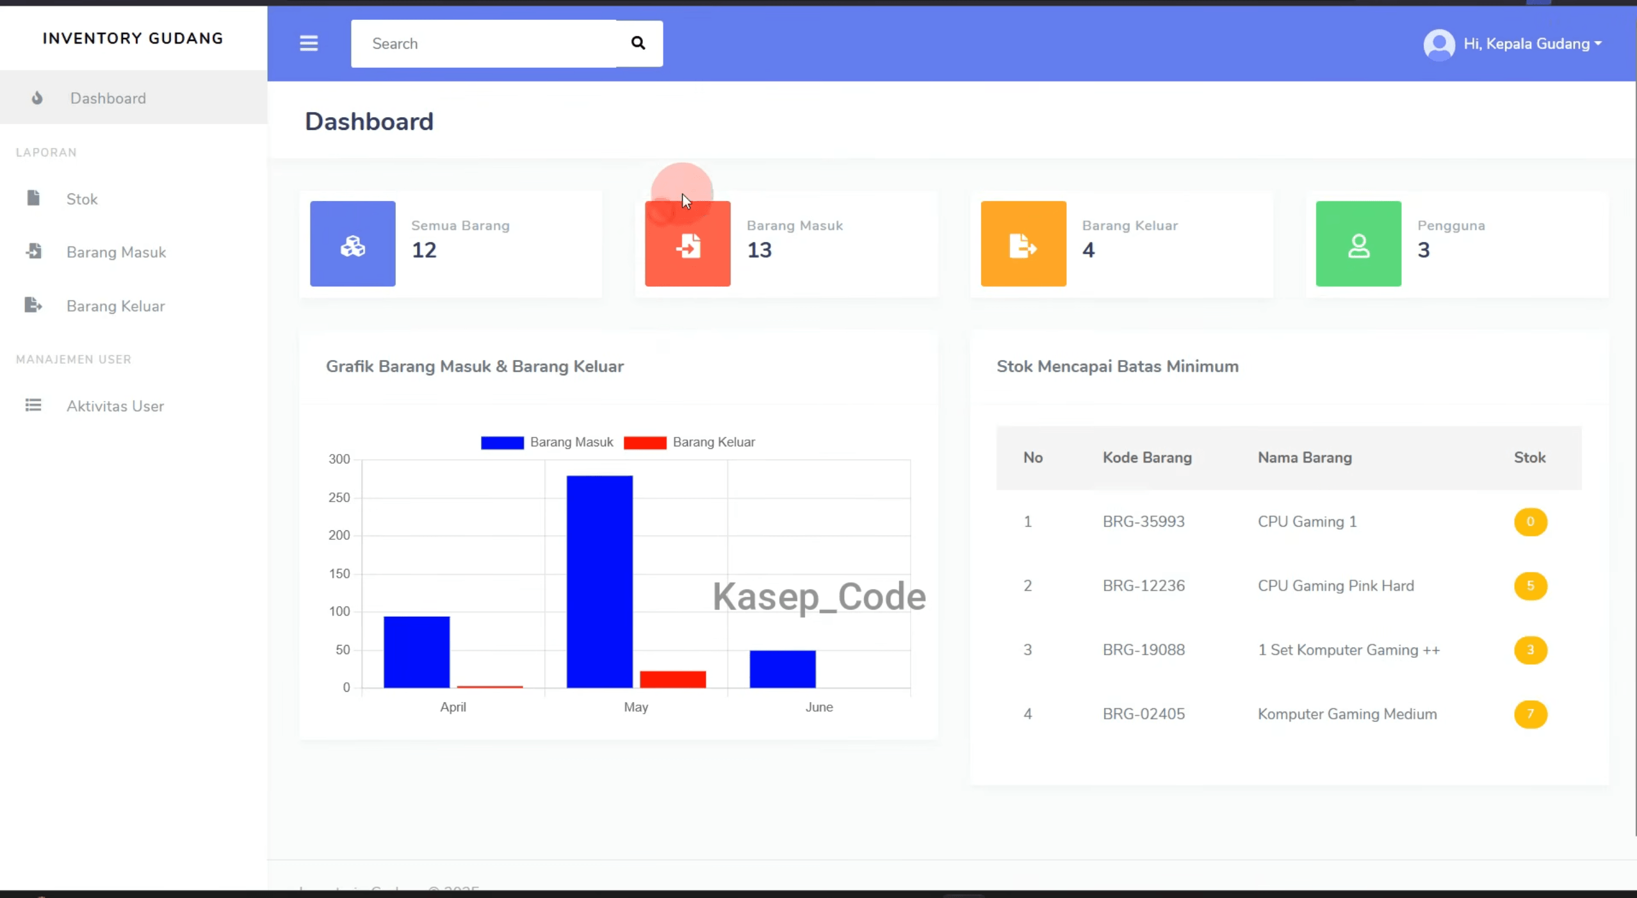The width and height of the screenshot is (1637, 898).
Task: Open the Dashboard menu item
Action: 133,98
